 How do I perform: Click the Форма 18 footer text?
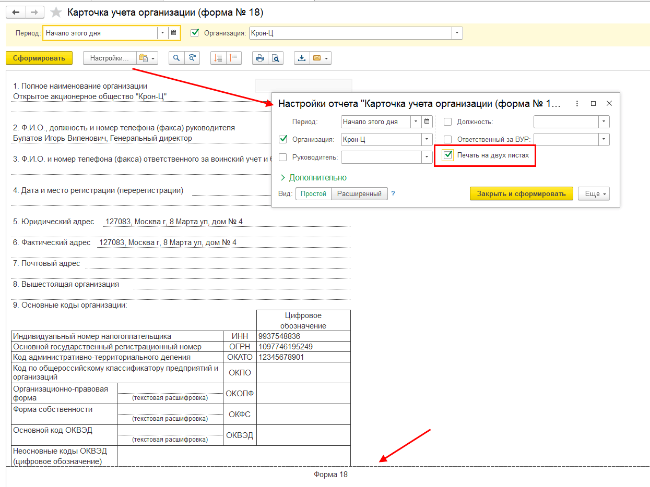point(330,474)
